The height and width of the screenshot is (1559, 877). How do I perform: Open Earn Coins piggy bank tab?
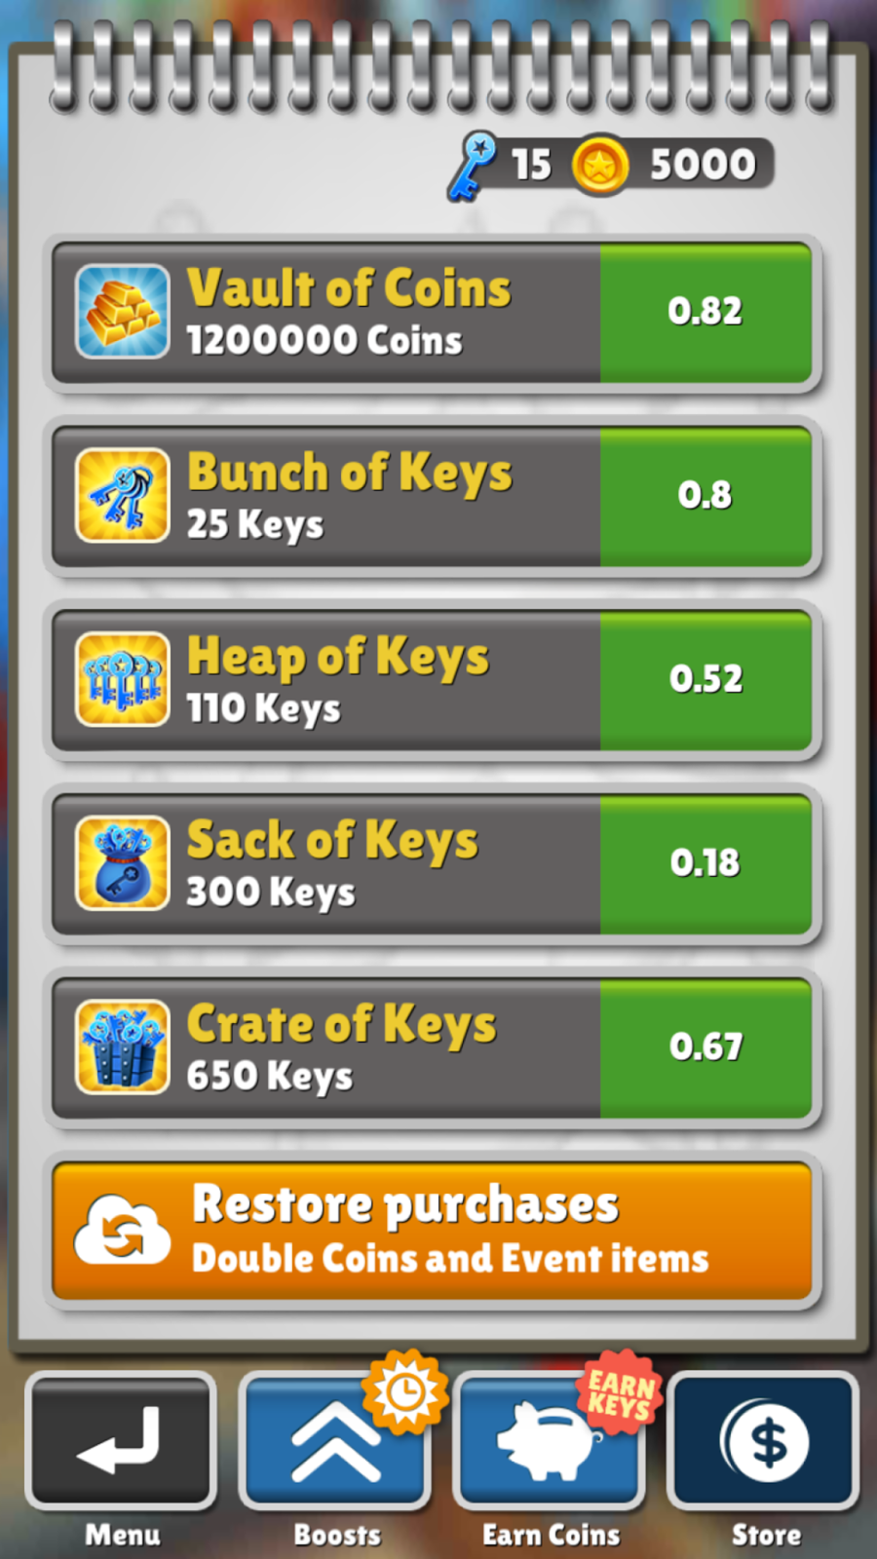[551, 1440]
